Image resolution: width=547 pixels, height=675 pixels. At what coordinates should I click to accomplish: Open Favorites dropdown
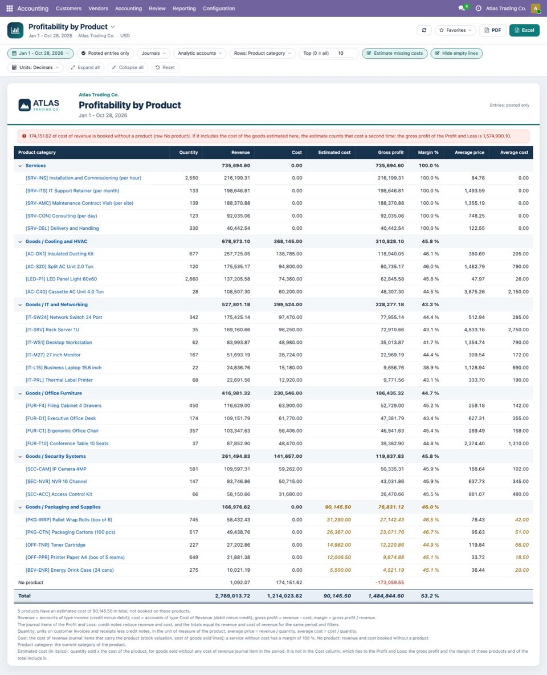[455, 30]
